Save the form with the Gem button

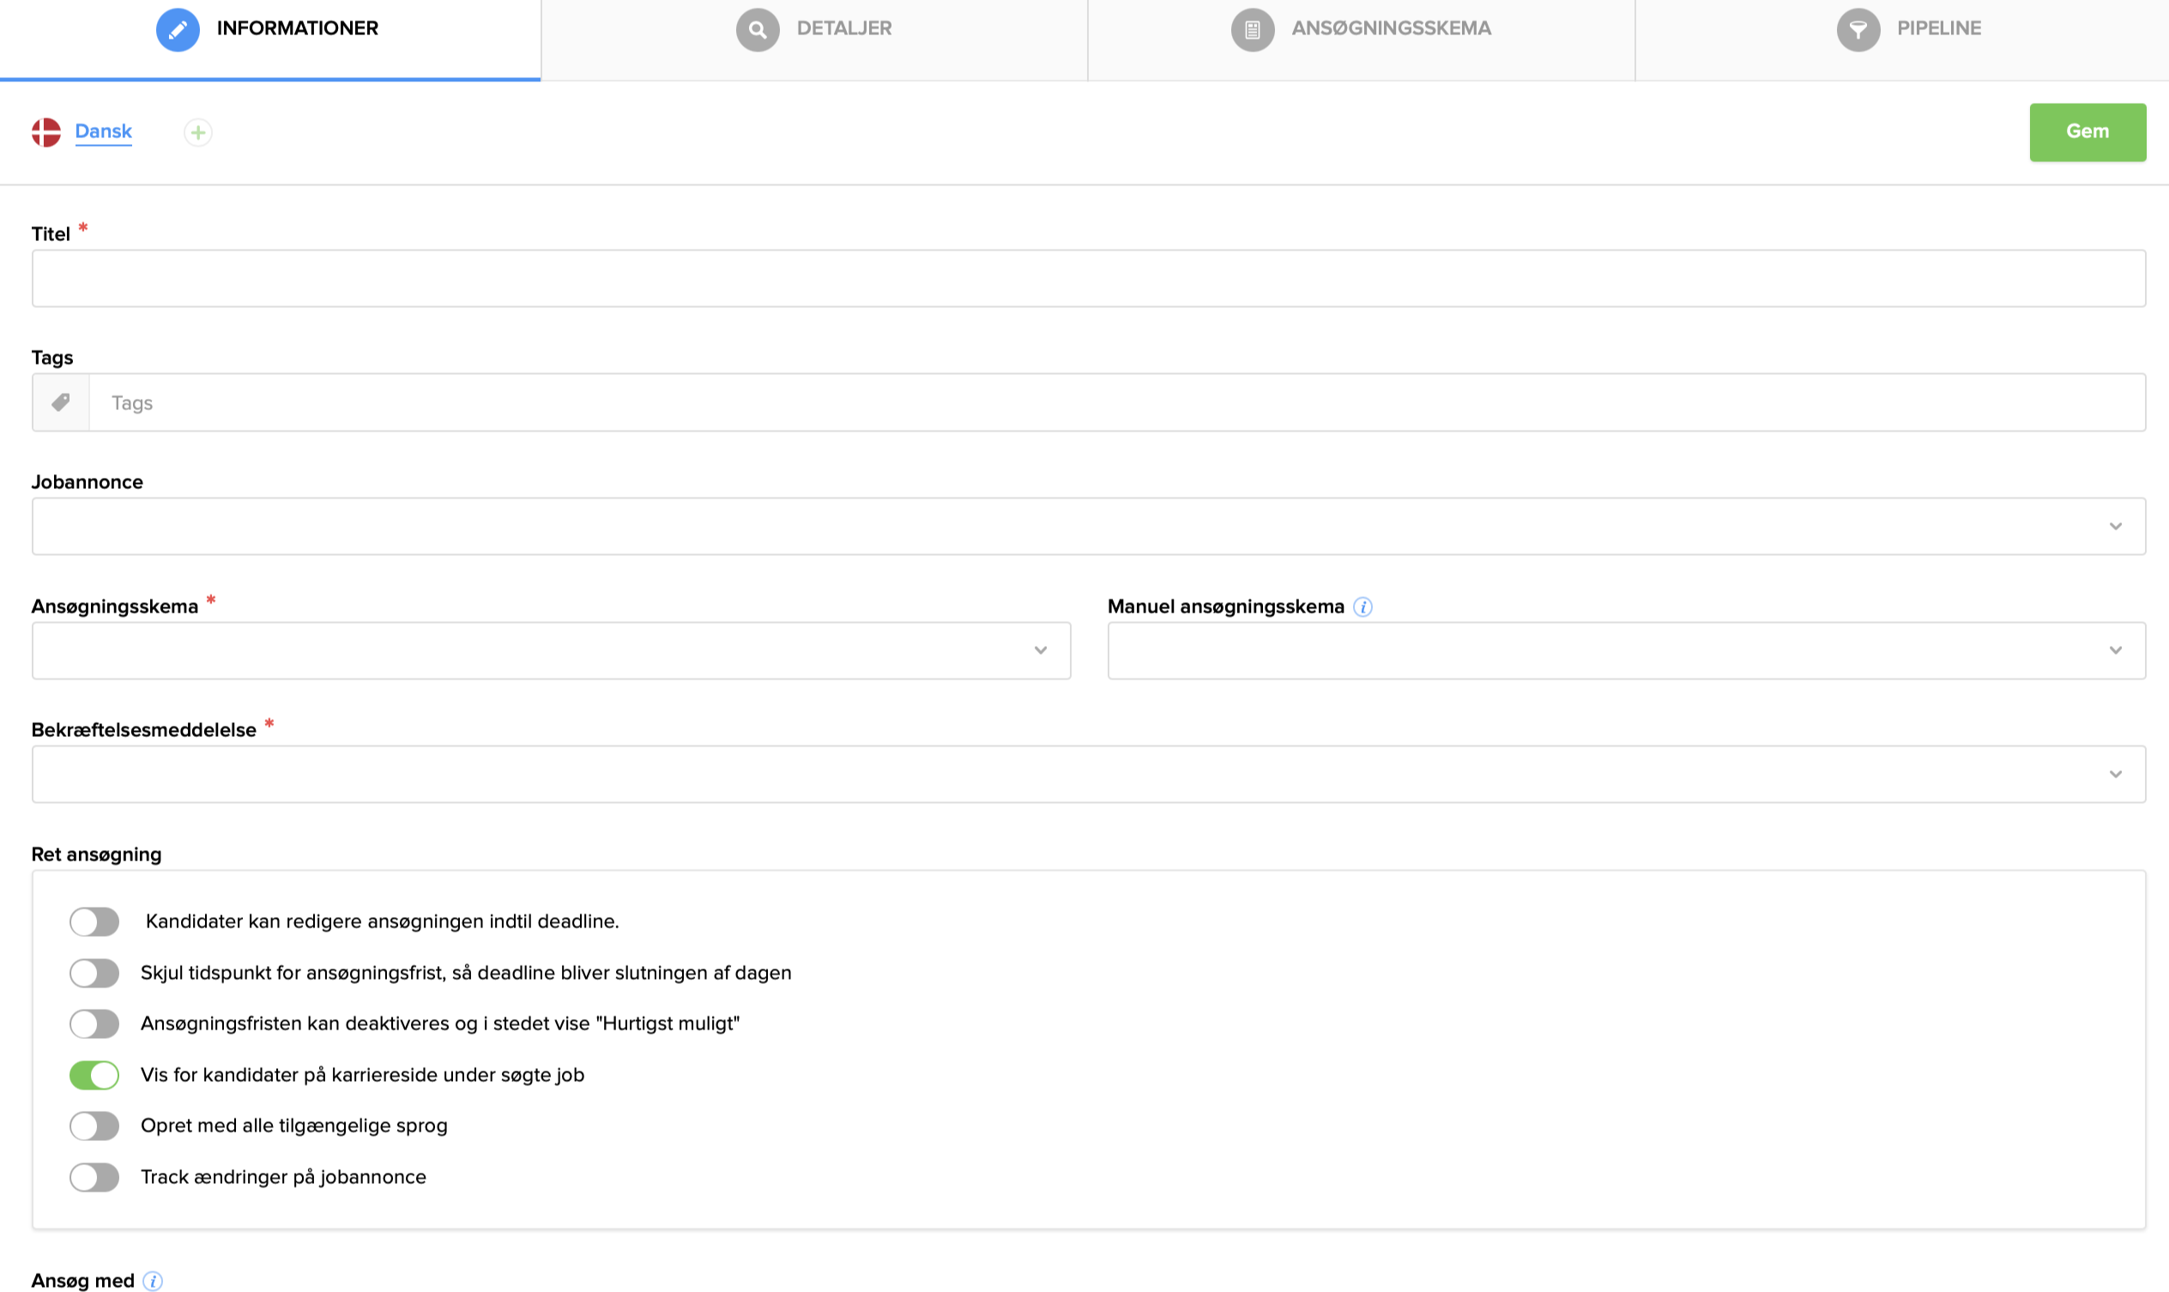[x=2087, y=131]
